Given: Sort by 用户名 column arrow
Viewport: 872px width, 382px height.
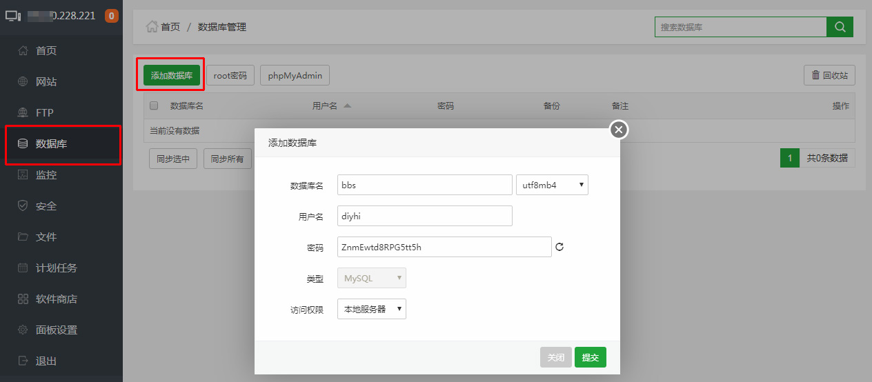Looking at the screenshot, I should pyautogui.click(x=347, y=106).
